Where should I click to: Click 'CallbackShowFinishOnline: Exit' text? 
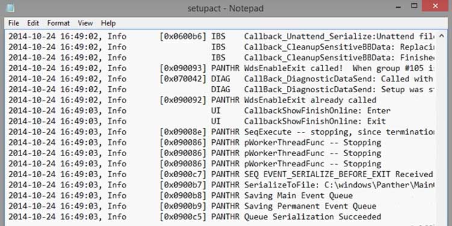click(x=315, y=121)
